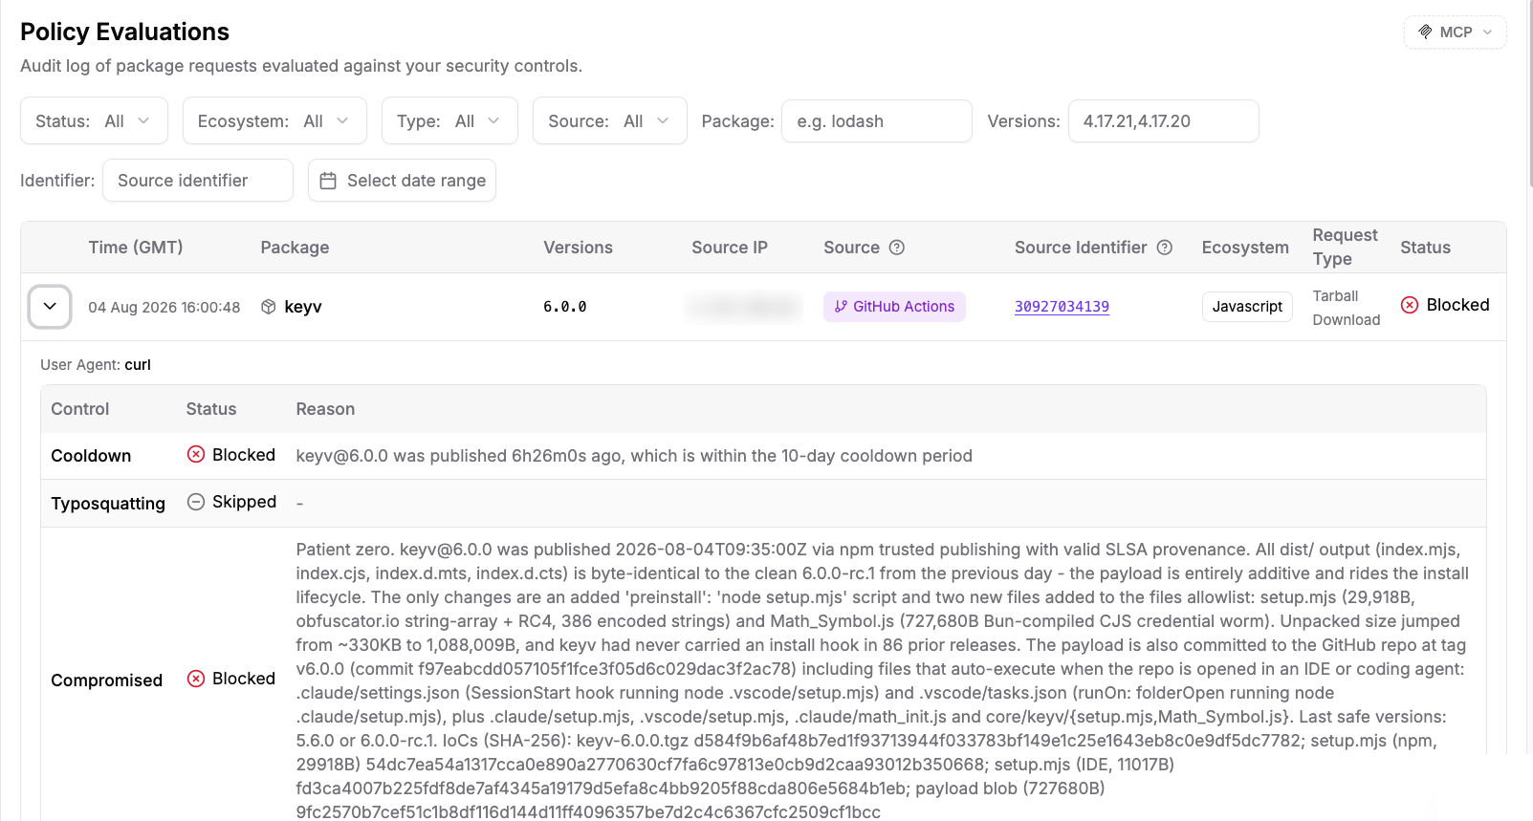Open the Select date range picker

click(402, 181)
